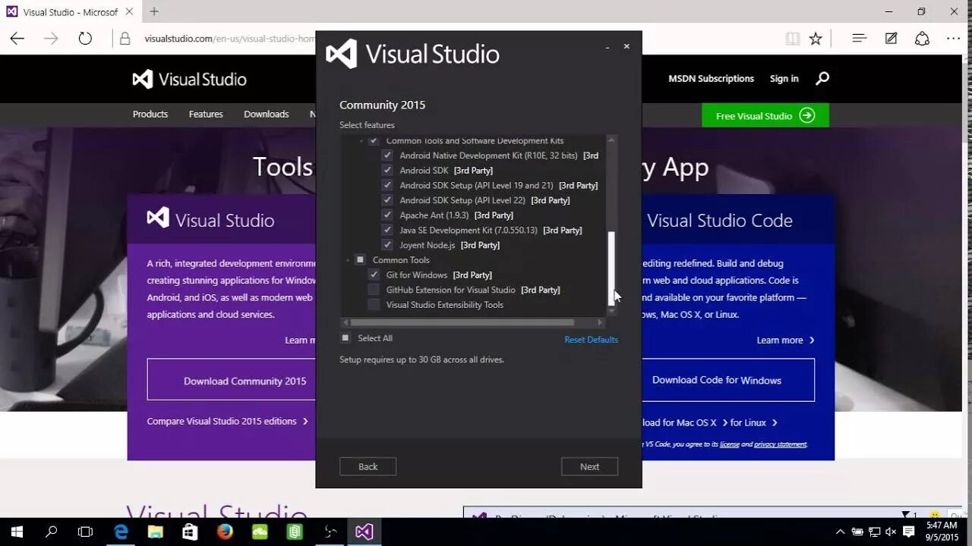
Task: Open website search magnifier icon
Action: (x=822, y=78)
